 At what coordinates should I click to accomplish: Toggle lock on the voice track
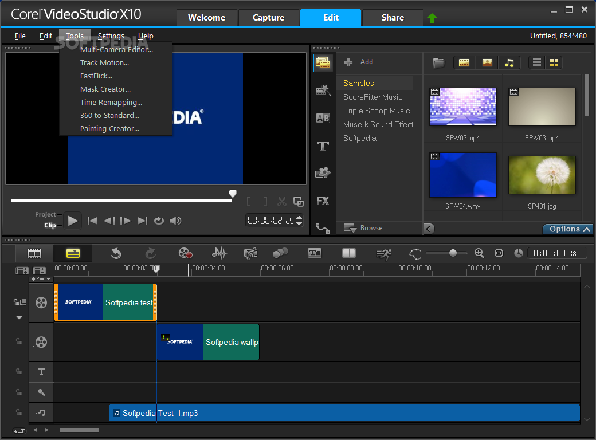click(18, 392)
